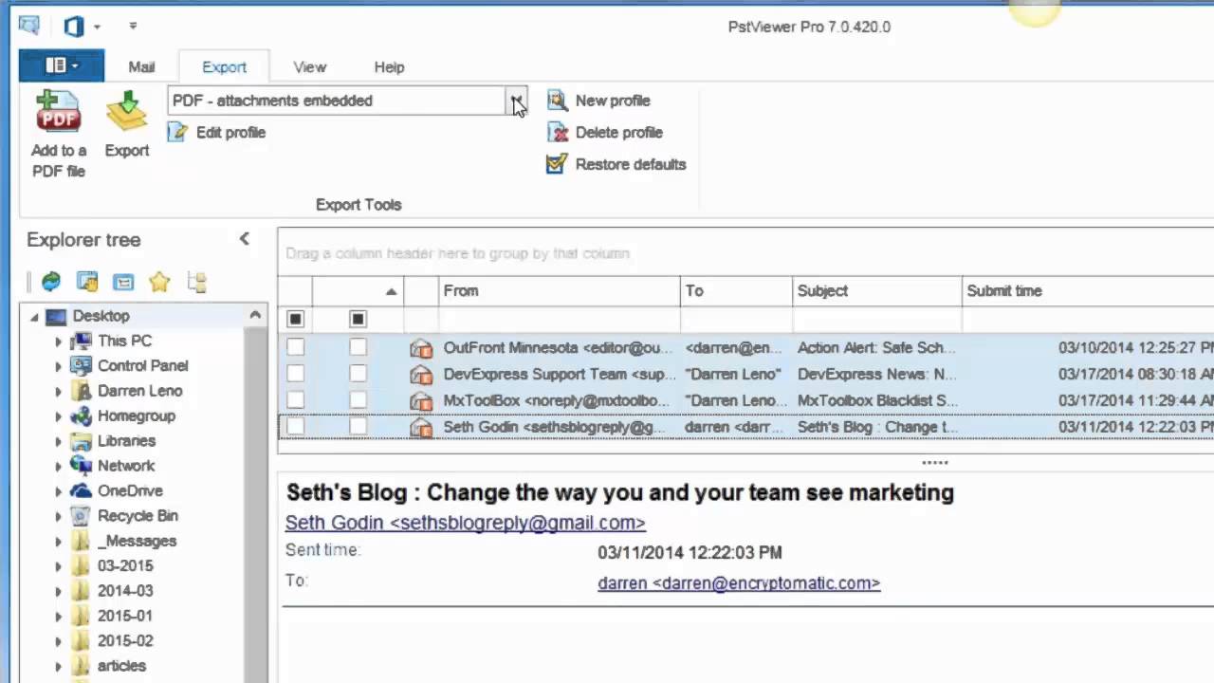Click Restore defaults
The height and width of the screenshot is (683, 1214).
[x=616, y=164]
